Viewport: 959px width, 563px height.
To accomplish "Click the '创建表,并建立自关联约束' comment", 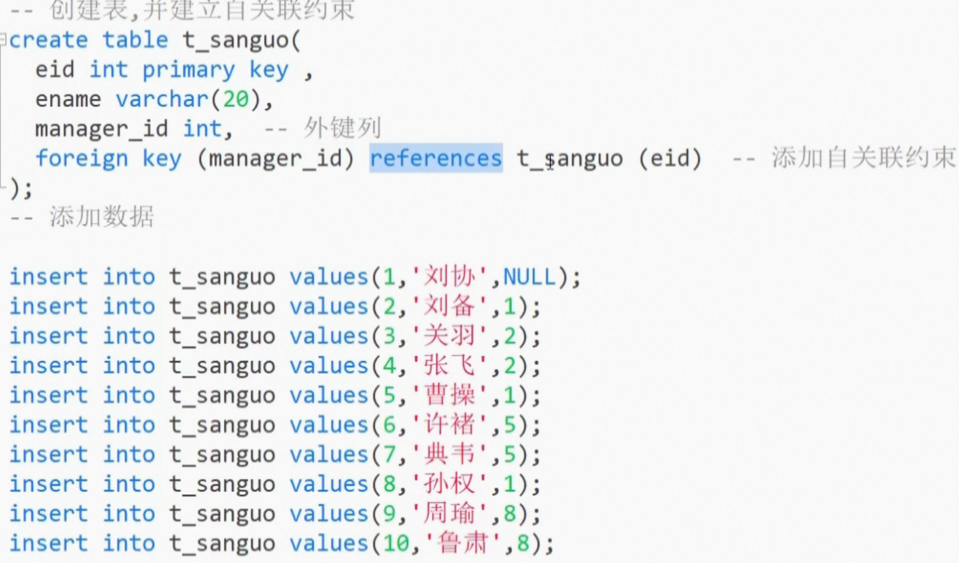I will (182, 10).
